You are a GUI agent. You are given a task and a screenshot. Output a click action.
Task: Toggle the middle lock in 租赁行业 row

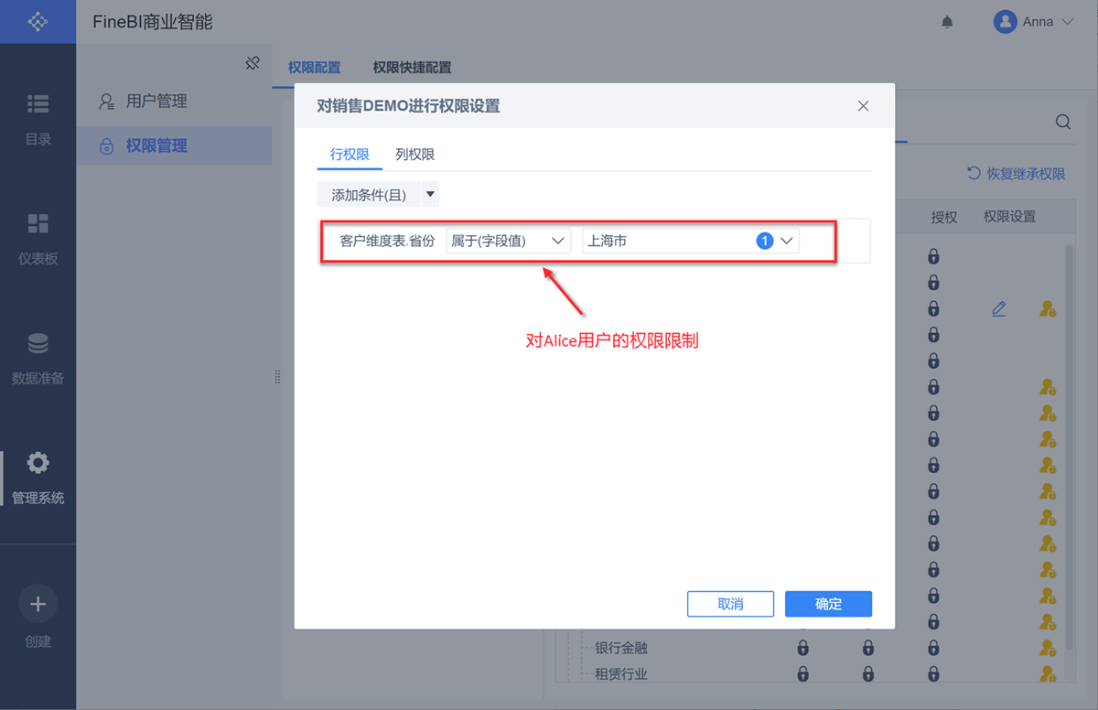pyautogui.click(x=868, y=674)
